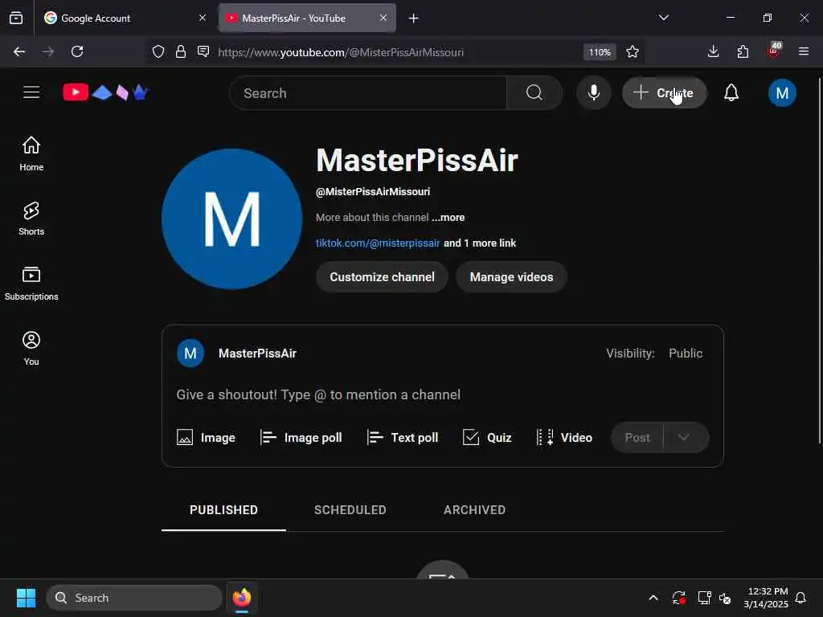Open taskbar clock showing 12:32 PM
The height and width of the screenshot is (617, 823).
click(766, 598)
